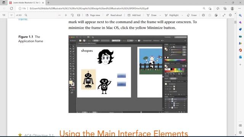The width and height of the screenshot is (244, 137).
Task: Open sidebar Games icon
Action: 240,43
